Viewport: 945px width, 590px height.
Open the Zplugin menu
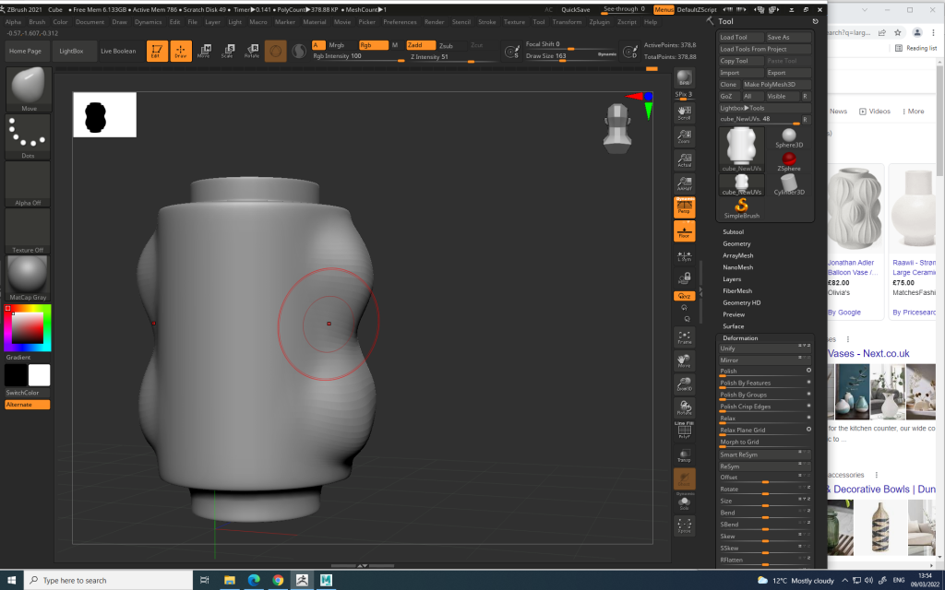click(x=600, y=21)
